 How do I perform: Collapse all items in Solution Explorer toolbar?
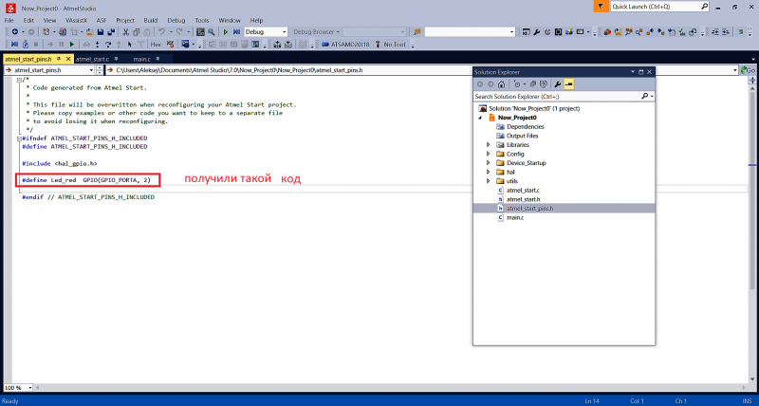click(533, 84)
